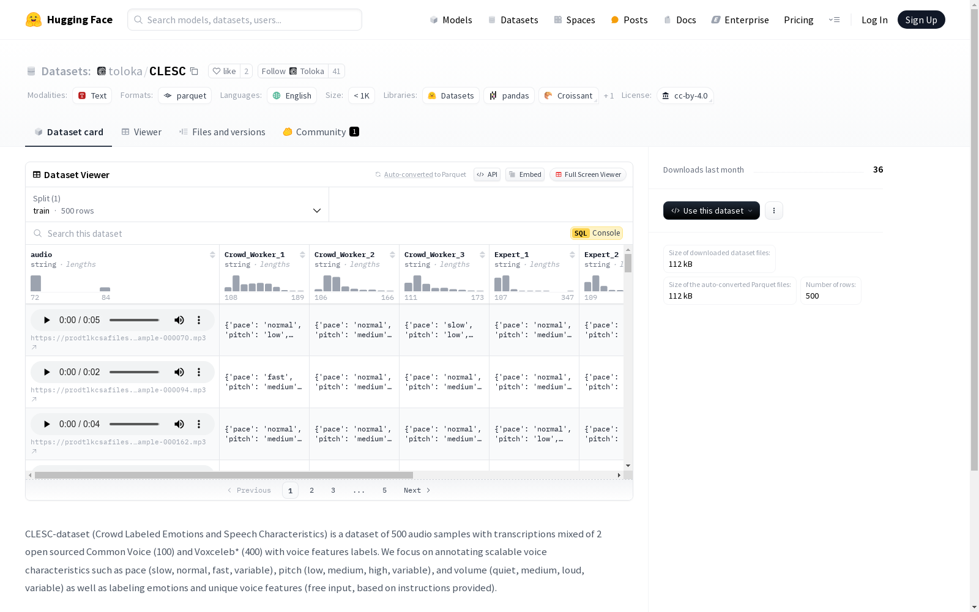Seek in the 0:02 audio progress bar
Image resolution: width=979 pixels, height=612 pixels.
coord(135,372)
